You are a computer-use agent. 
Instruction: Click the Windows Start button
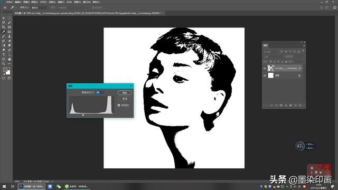(x=4, y=186)
